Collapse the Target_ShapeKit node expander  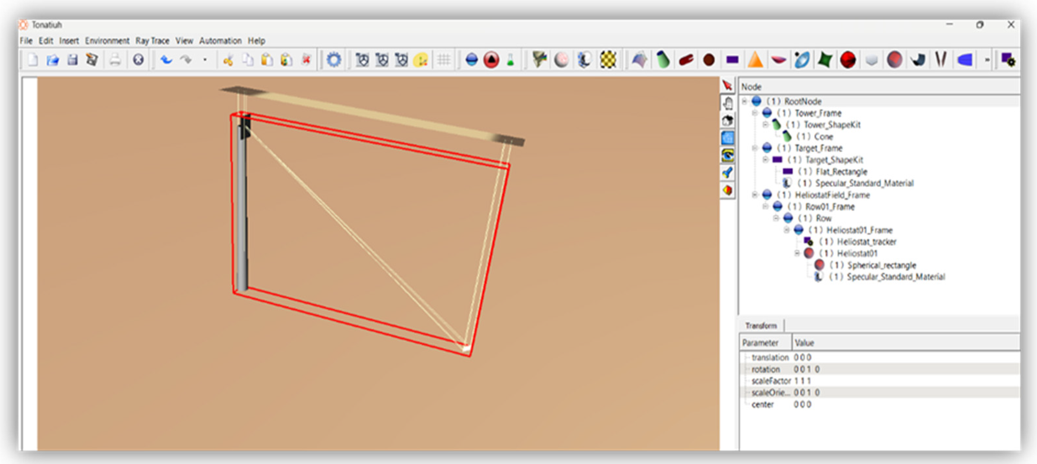click(x=765, y=160)
